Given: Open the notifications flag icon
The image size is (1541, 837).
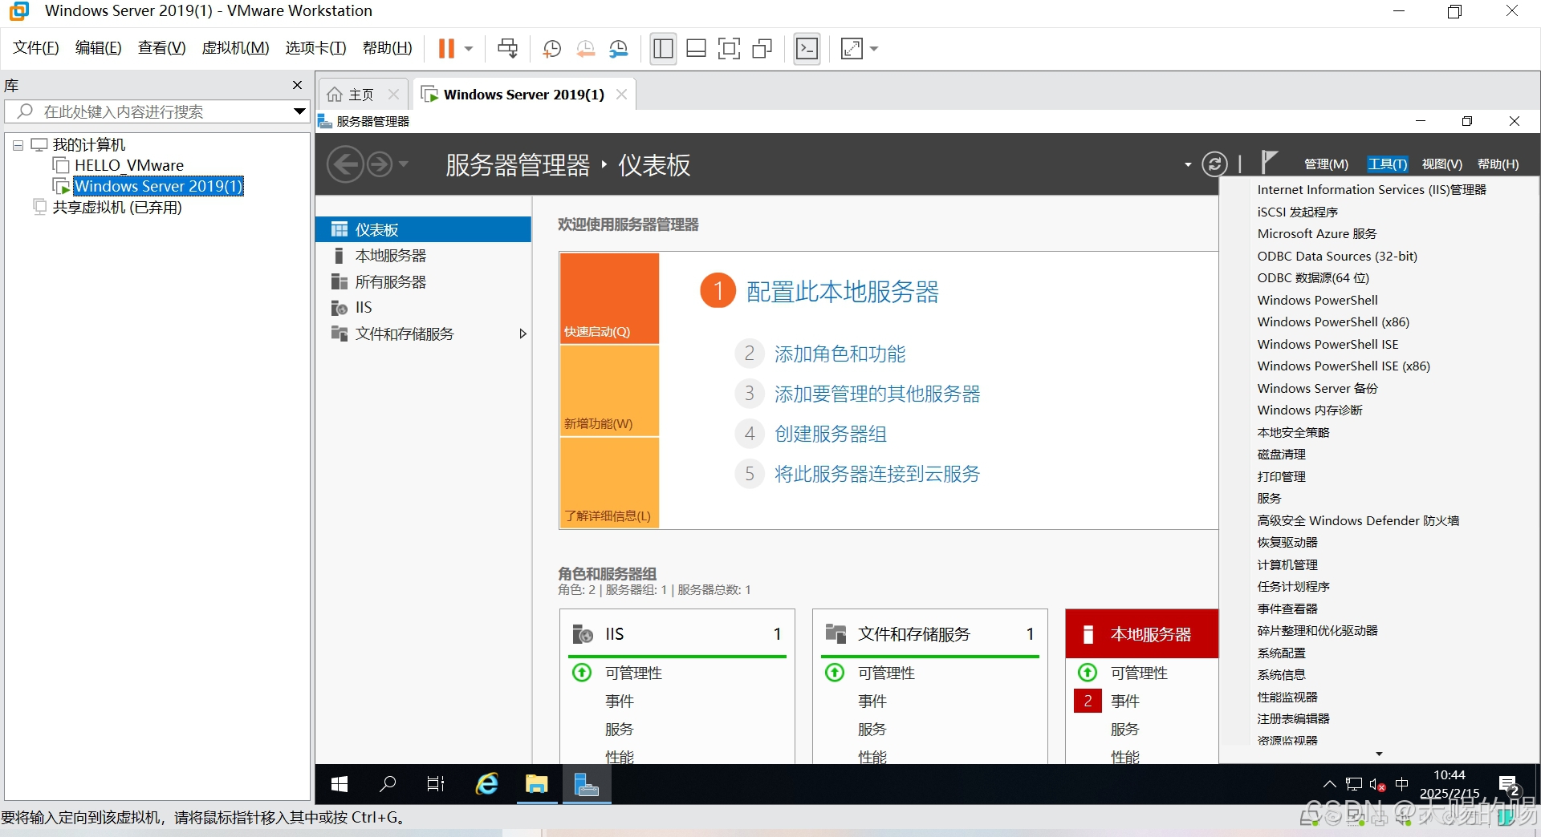Looking at the screenshot, I should 1268,162.
